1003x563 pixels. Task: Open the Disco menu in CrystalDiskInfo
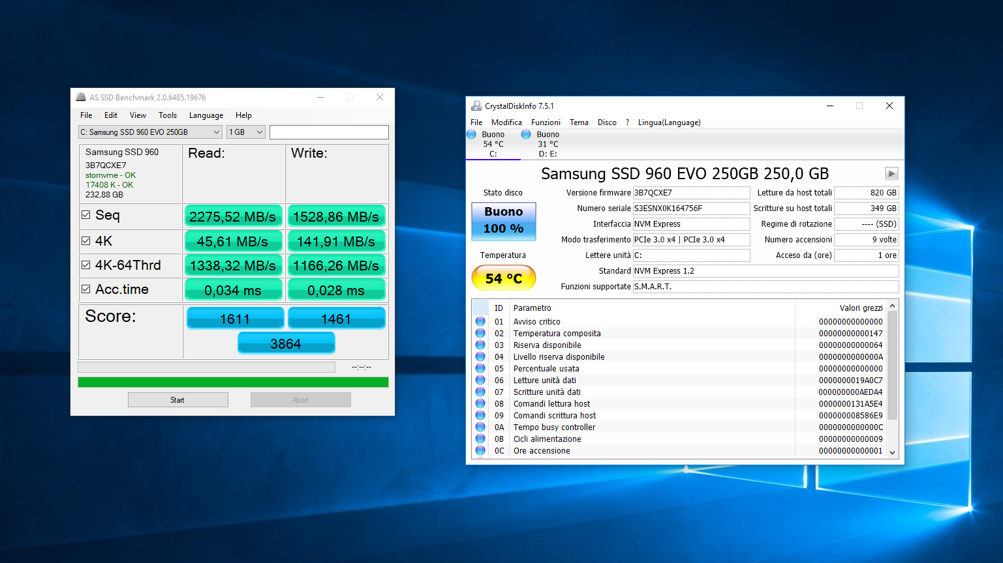point(607,123)
